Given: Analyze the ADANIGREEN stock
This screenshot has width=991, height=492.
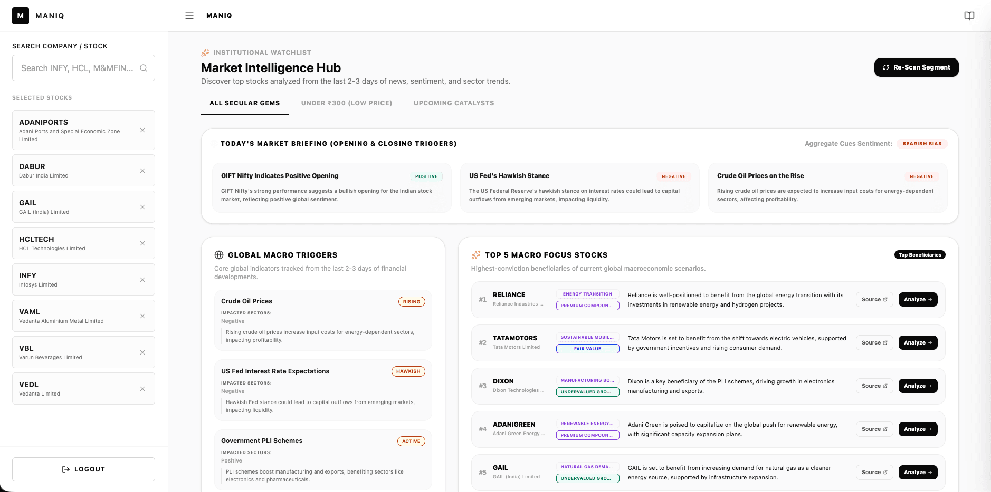Looking at the screenshot, I should click(x=918, y=429).
